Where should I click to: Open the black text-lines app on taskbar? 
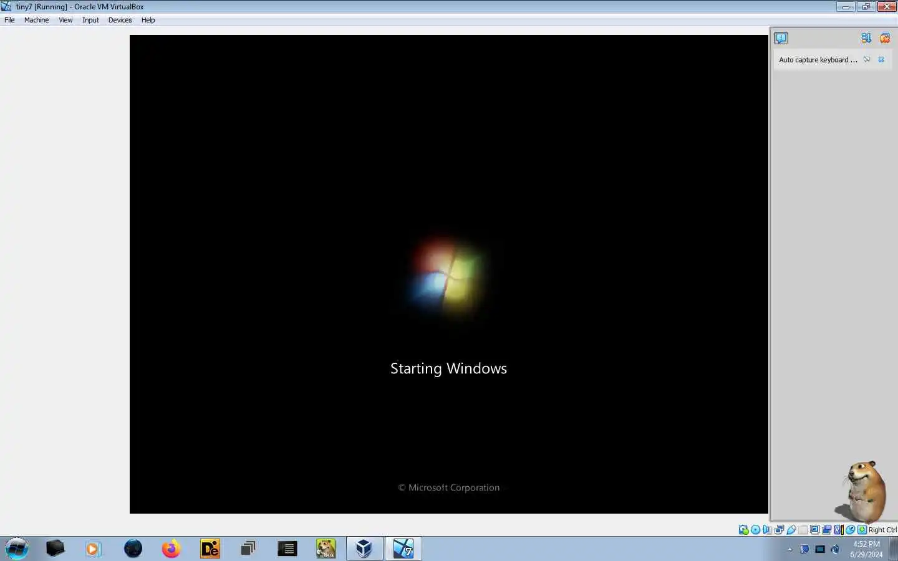[x=287, y=549]
